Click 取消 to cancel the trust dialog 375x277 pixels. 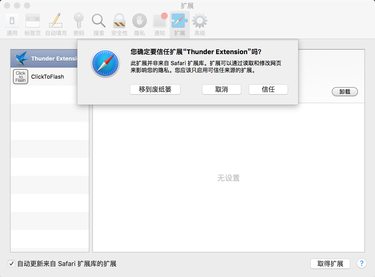point(222,89)
